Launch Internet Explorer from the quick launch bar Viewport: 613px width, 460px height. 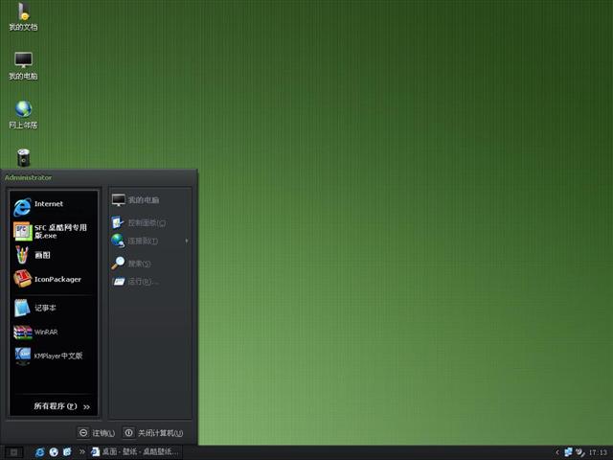(40, 452)
